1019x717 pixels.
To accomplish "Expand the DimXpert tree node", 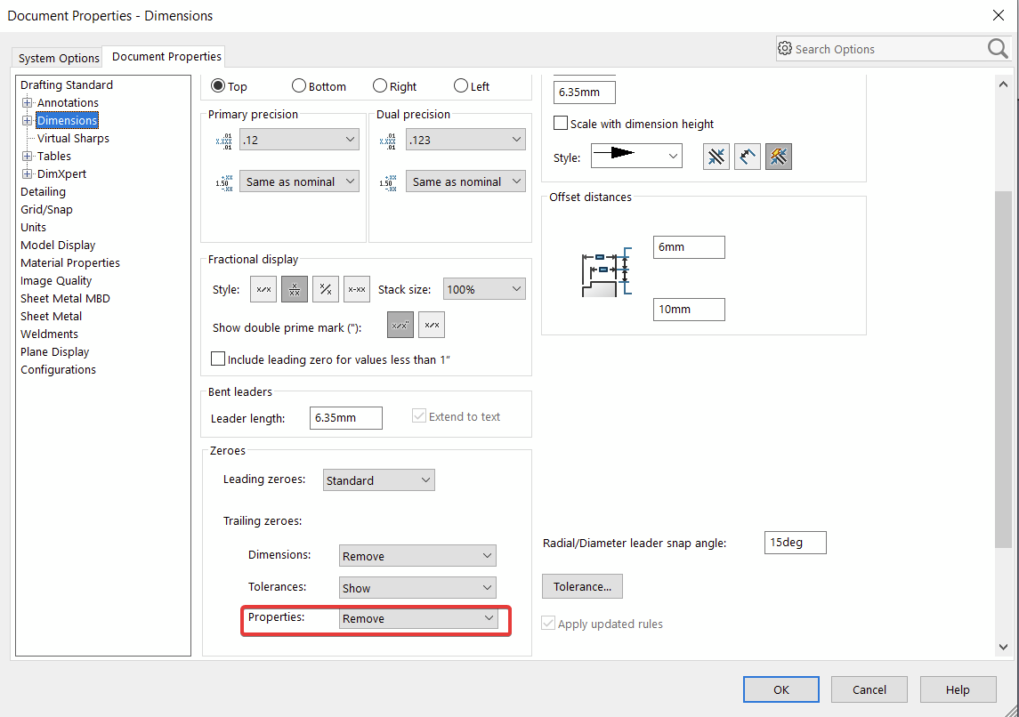I will click(x=28, y=173).
